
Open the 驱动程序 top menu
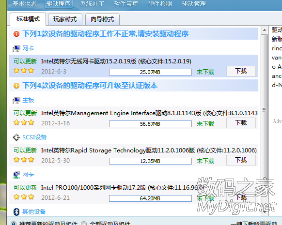(x=59, y=3)
